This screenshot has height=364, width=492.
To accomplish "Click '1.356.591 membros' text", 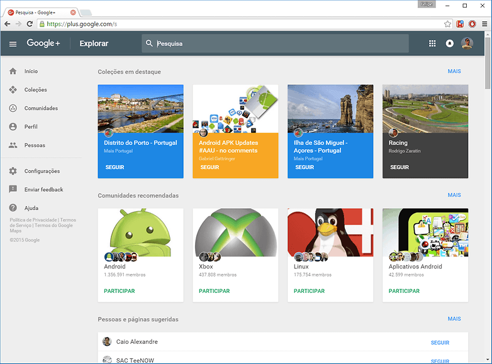I will click(125, 275).
